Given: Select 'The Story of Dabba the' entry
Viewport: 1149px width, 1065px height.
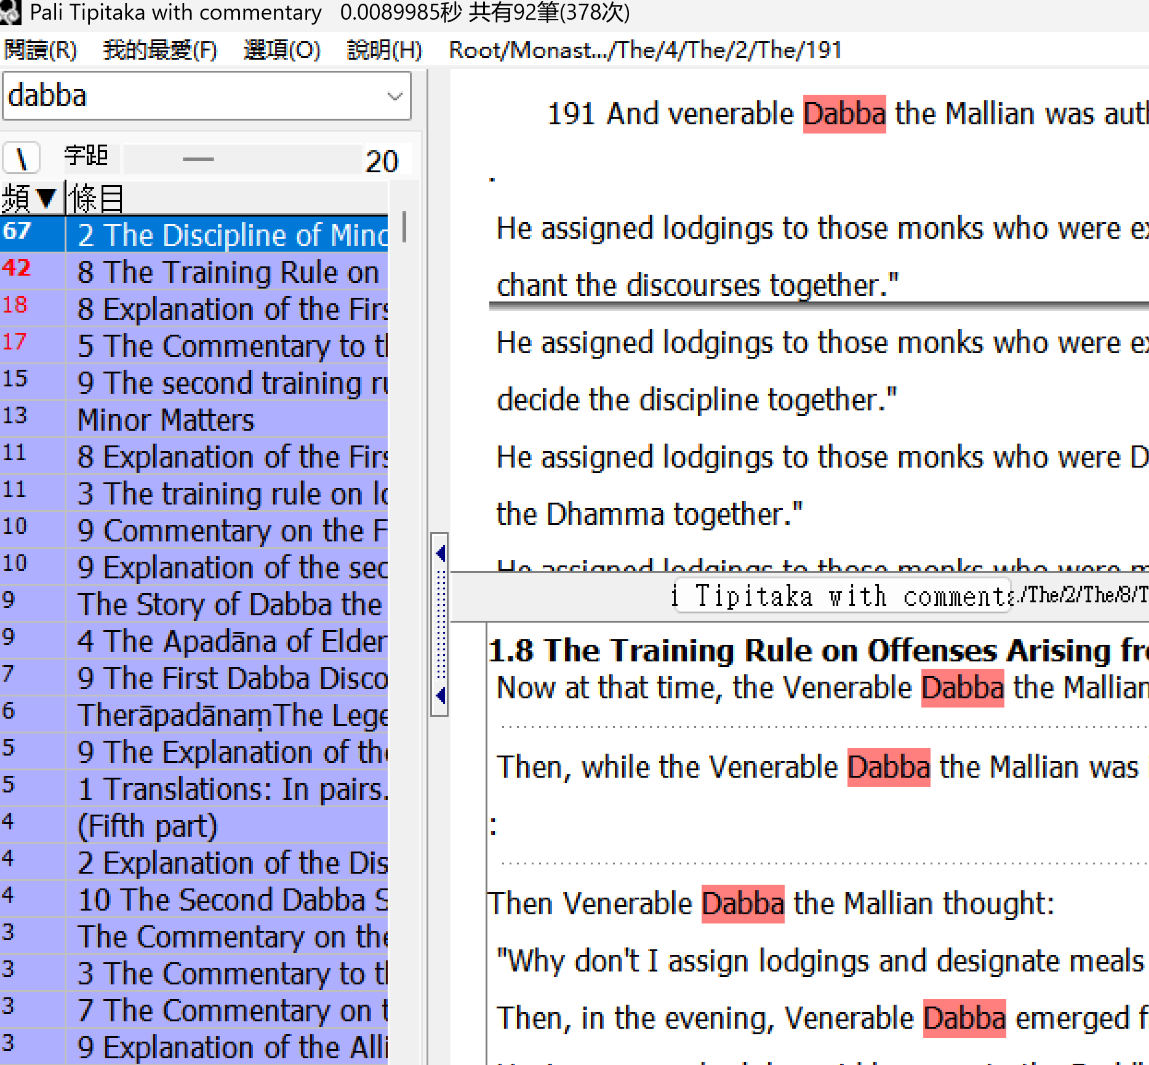Looking at the screenshot, I should click(x=229, y=605).
